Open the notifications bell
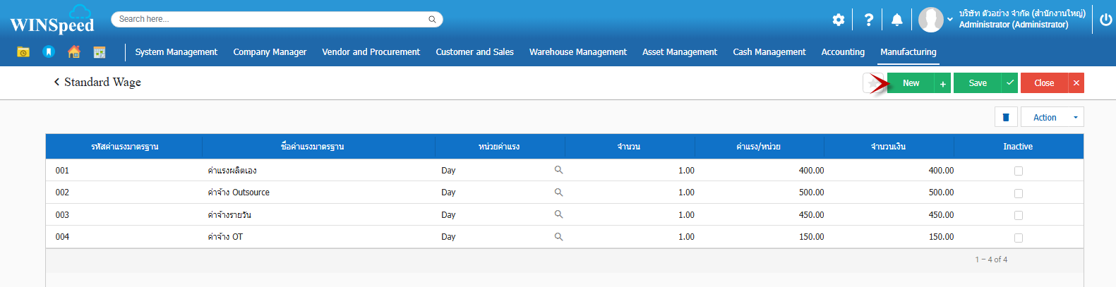The image size is (1116, 287). [896, 20]
